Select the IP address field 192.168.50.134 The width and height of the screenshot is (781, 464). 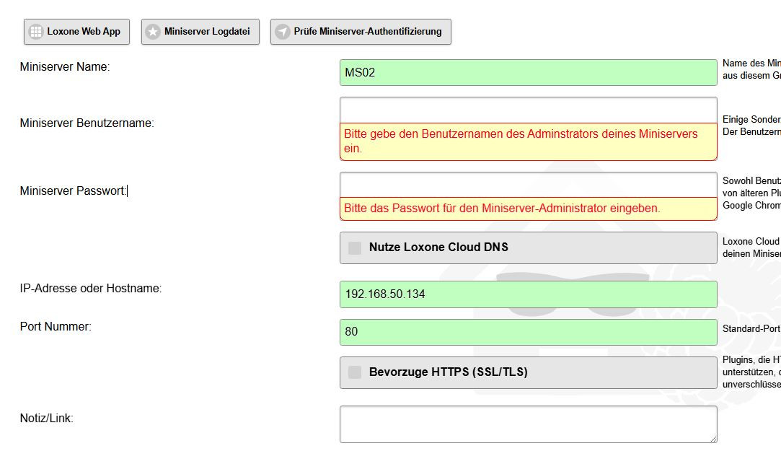529,294
